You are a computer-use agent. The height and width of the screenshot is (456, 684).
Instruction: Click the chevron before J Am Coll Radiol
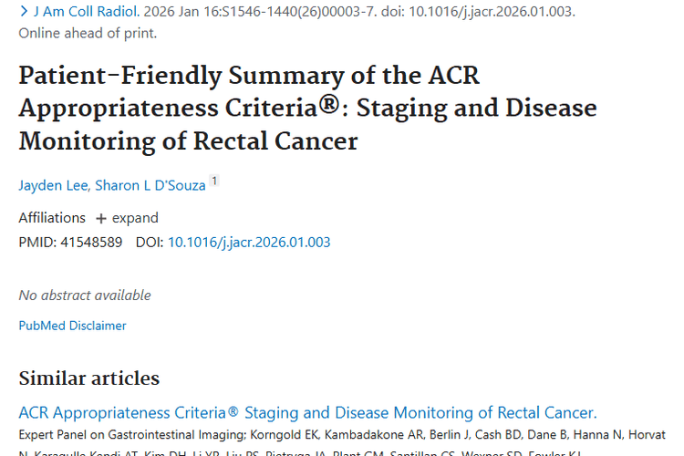(x=24, y=13)
